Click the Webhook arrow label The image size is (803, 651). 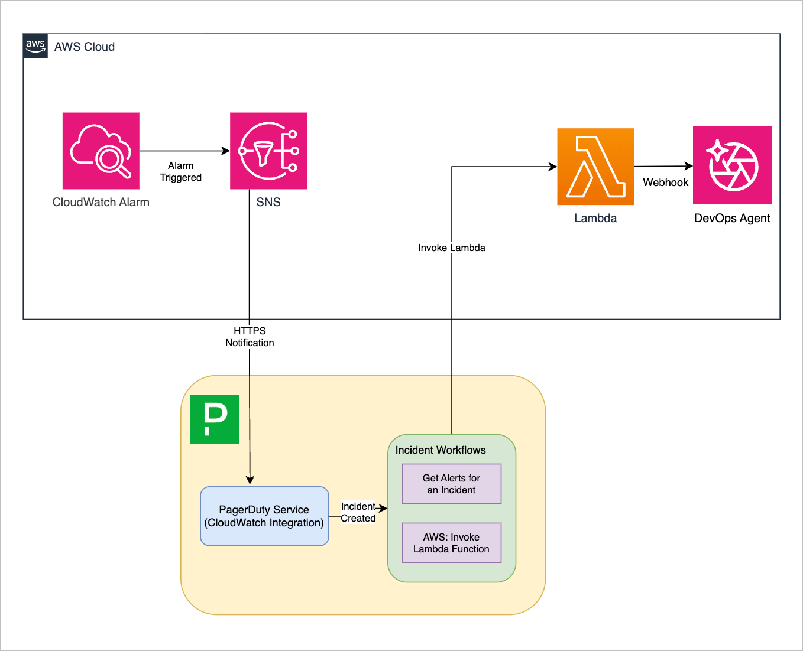click(x=665, y=183)
